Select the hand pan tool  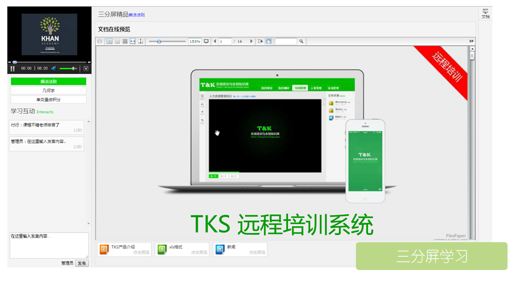269,42
